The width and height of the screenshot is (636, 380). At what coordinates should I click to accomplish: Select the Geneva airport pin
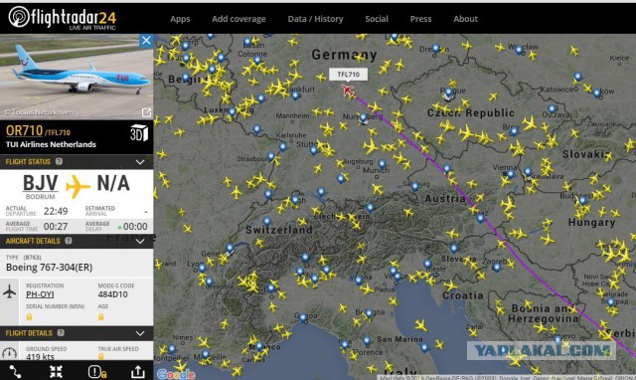tap(230, 249)
